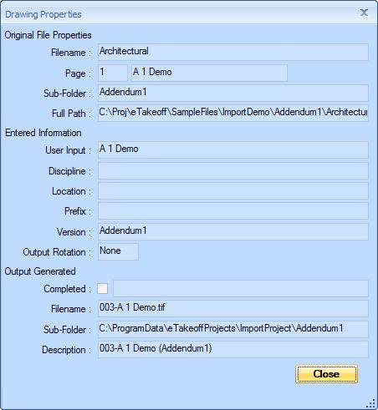Focus the User Input field

point(233,149)
